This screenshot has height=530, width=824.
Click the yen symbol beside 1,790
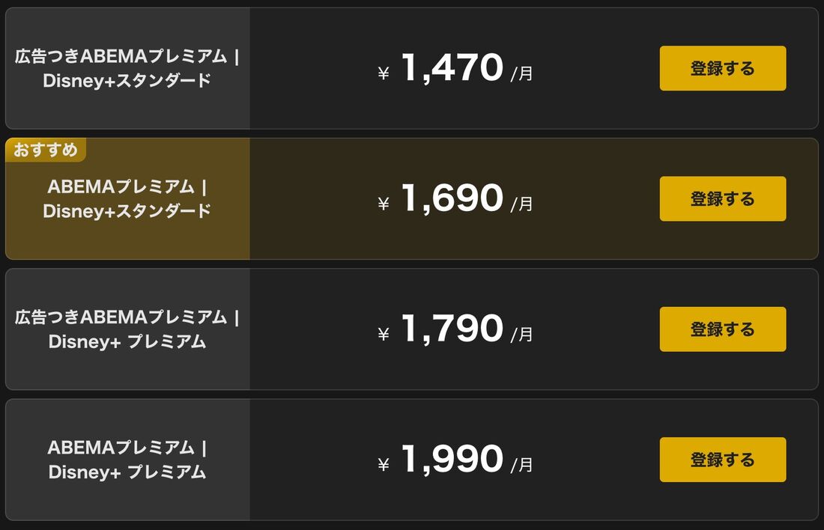tap(384, 334)
